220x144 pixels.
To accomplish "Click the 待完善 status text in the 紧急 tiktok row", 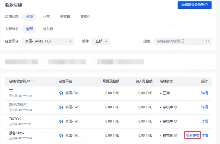I will pyautogui.click(x=168, y=135).
